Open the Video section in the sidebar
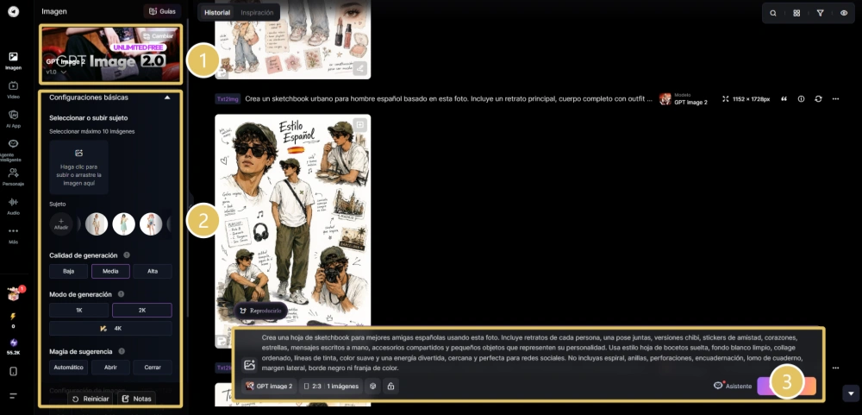The image size is (862, 415). (13, 89)
